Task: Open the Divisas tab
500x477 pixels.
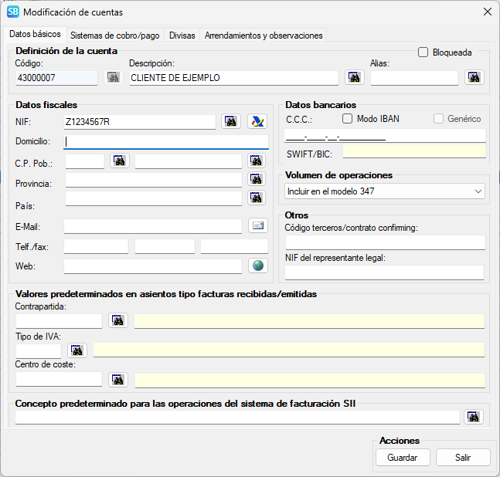Action: click(x=184, y=35)
